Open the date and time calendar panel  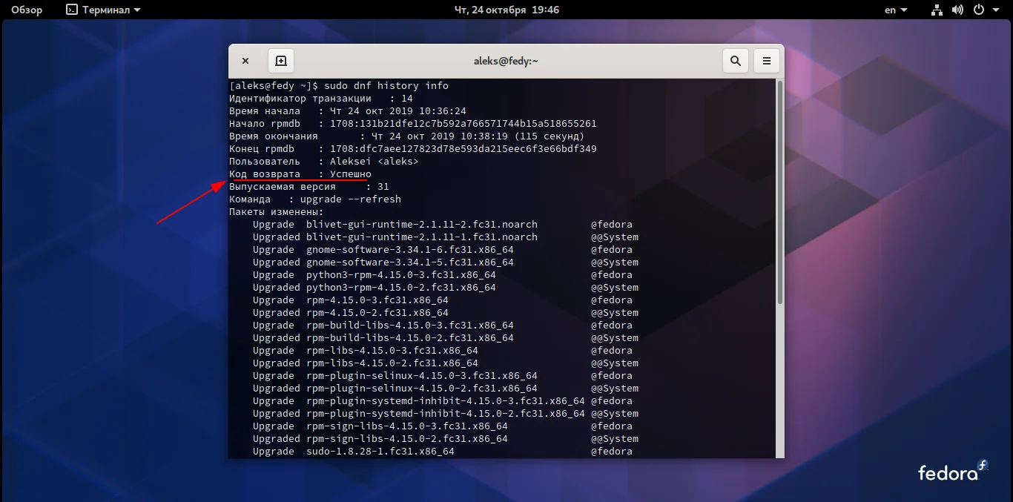coord(506,10)
